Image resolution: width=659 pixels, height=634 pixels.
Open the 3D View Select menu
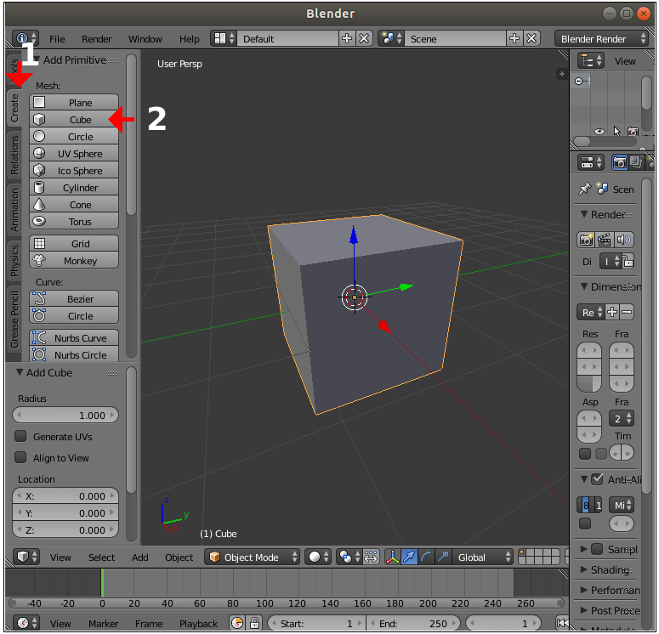pos(101,558)
